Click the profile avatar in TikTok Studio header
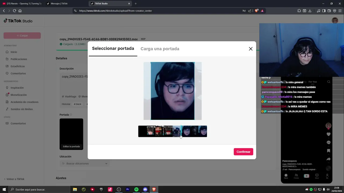The height and width of the screenshot is (193, 344). [x=335, y=21]
